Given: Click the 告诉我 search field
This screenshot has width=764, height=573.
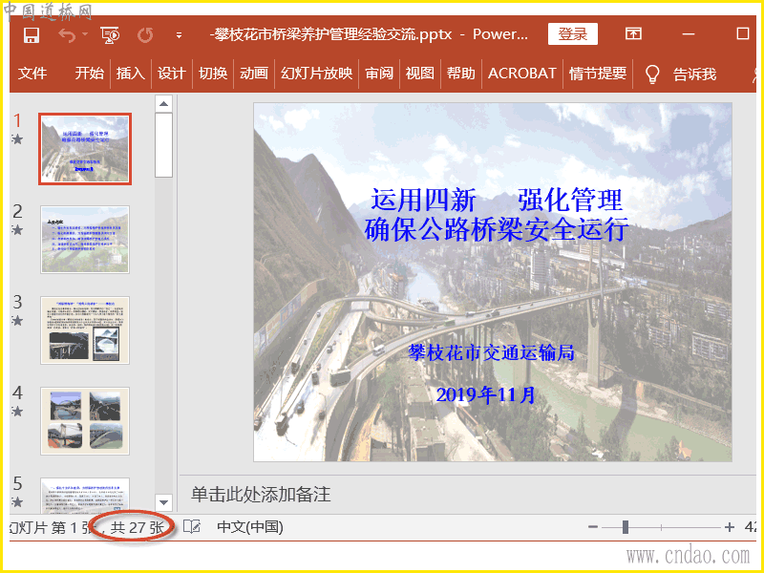Looking at the screenshot, I should click(x=695, y=74).
